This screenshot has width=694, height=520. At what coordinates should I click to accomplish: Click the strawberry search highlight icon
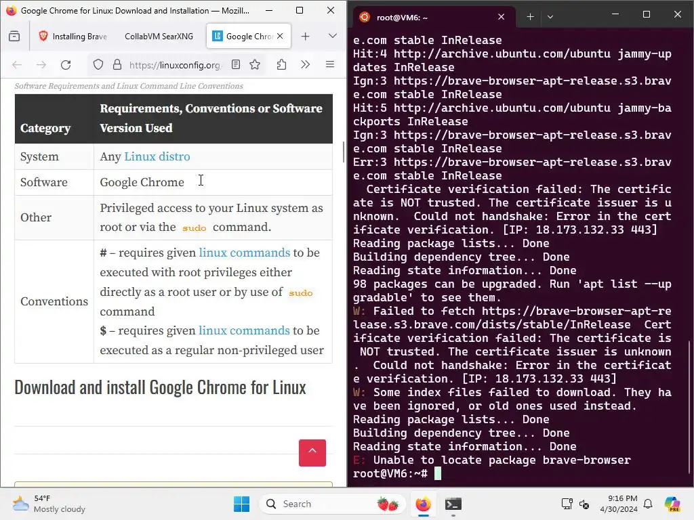pos(388,504)
